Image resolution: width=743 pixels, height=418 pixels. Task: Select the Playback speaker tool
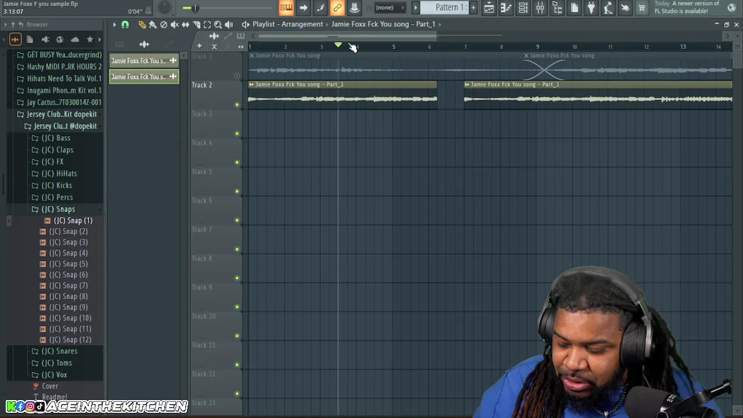tap(229, 24)
